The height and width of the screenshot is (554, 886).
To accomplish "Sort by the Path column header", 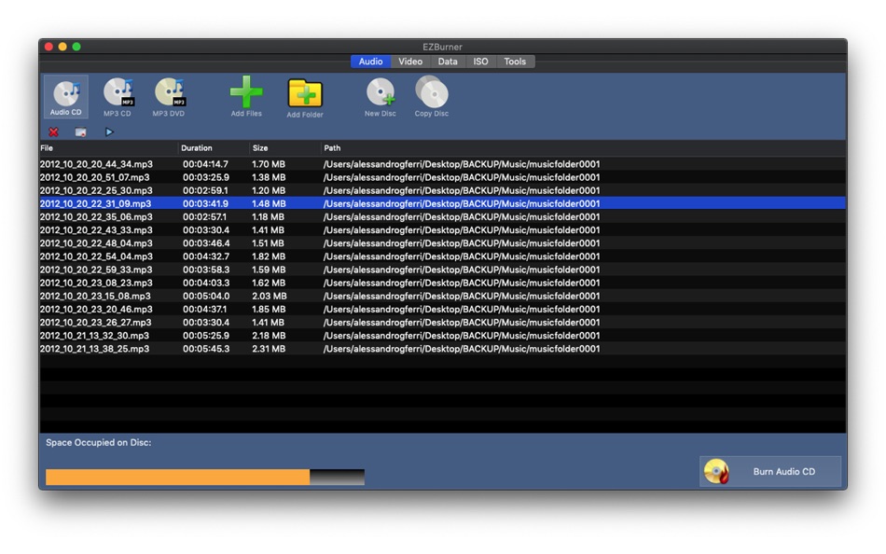I will coord(583,148).
